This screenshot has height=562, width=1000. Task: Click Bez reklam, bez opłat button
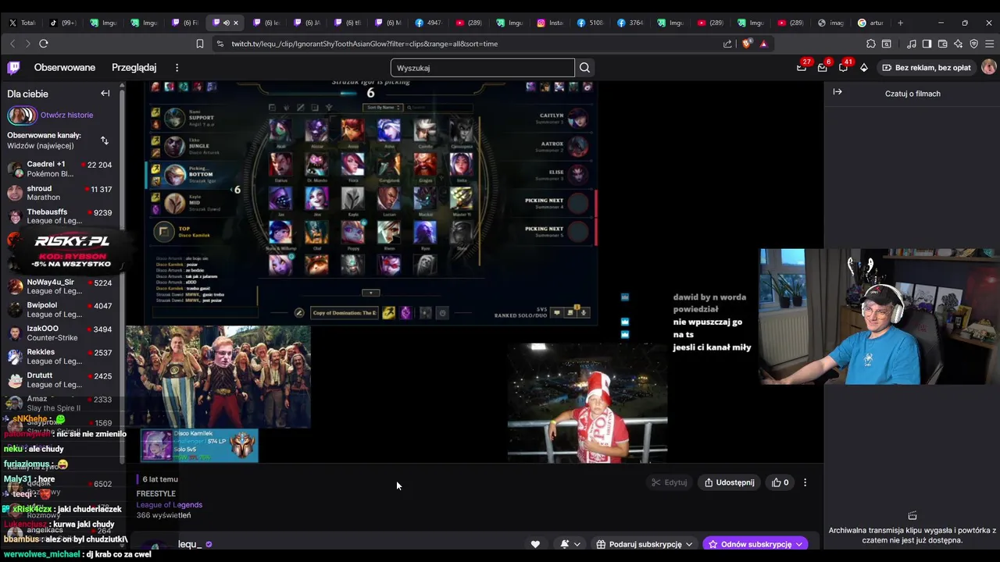tap(927, 68)
